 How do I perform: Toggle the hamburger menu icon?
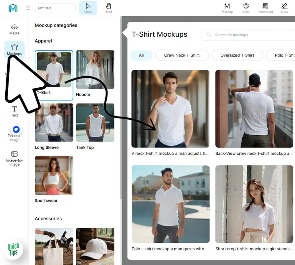point(28,8)
